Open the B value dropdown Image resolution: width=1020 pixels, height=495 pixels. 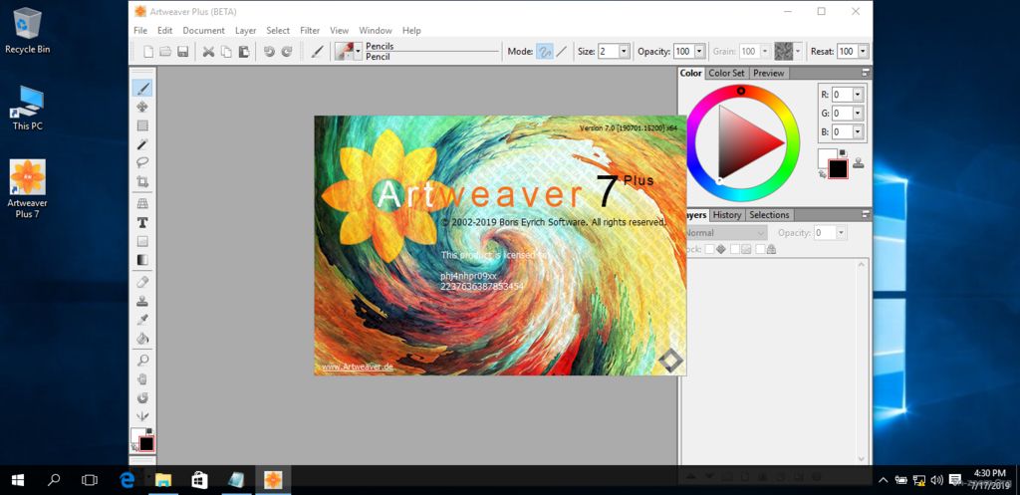tap(858, 132)
